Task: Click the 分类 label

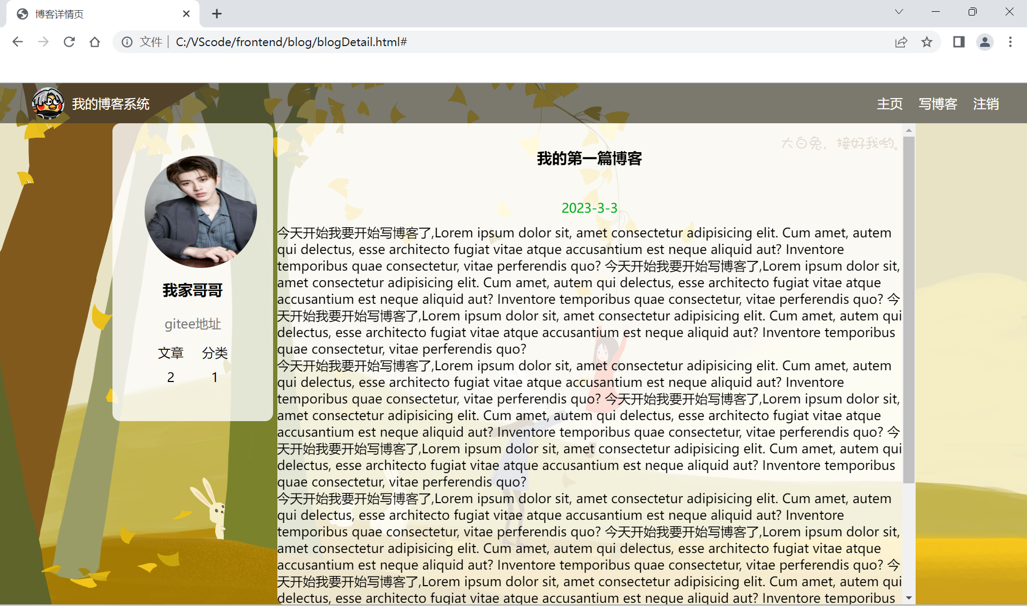Action: [x=215, y=353]
